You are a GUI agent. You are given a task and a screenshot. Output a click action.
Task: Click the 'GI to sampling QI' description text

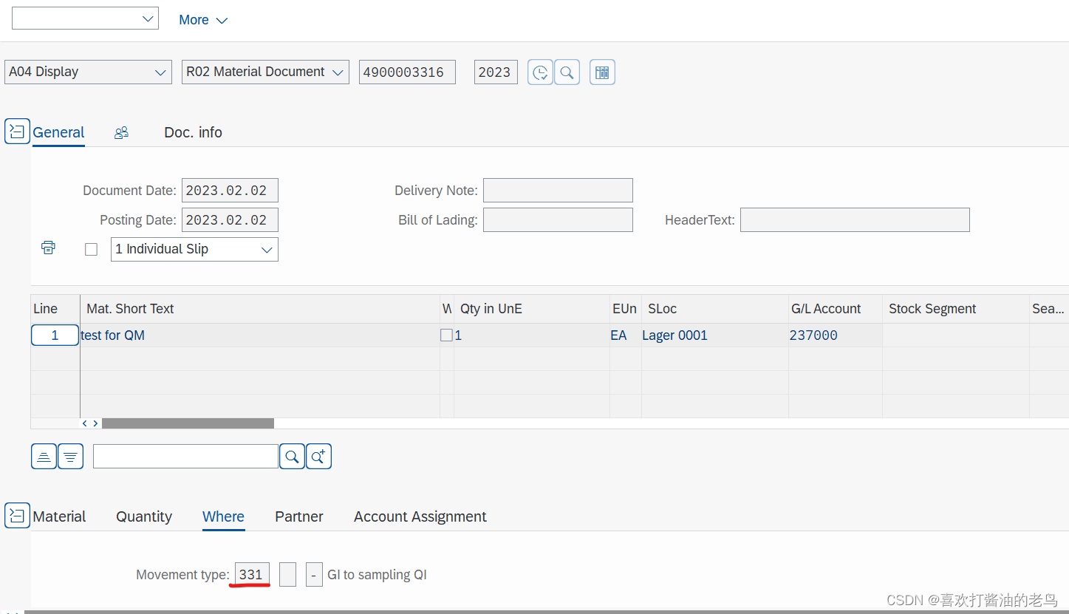377,575
